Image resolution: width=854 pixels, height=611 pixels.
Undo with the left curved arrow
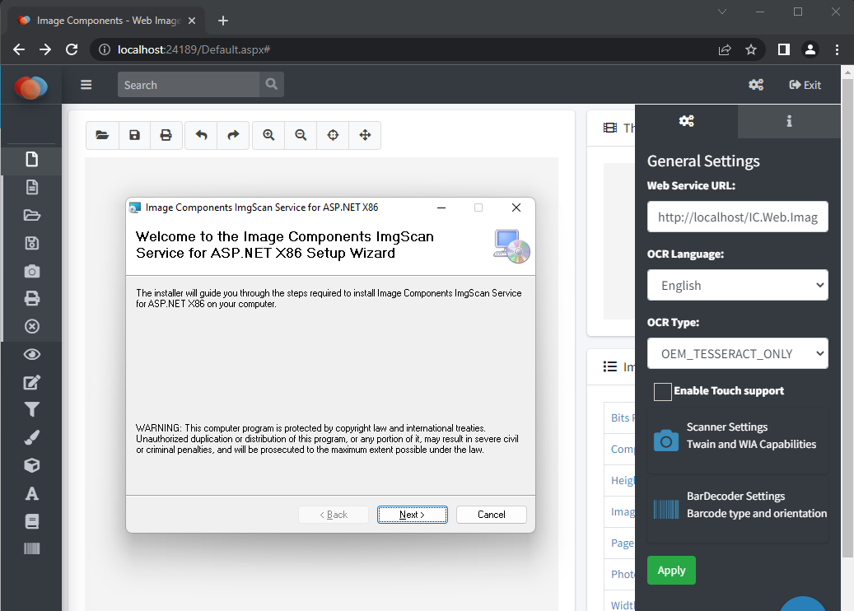coord(201,135)
